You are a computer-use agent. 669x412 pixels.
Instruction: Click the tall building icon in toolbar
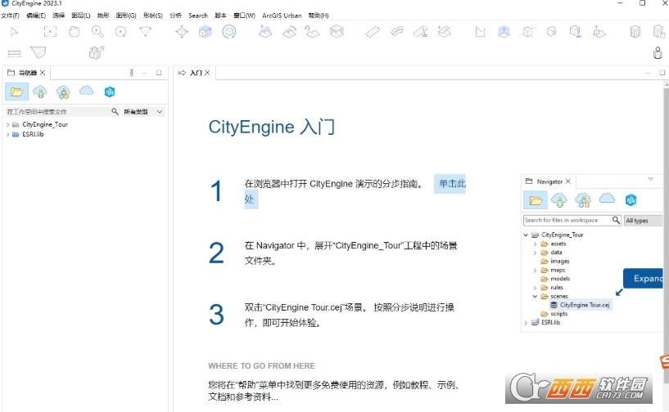[x=635, y=32]
